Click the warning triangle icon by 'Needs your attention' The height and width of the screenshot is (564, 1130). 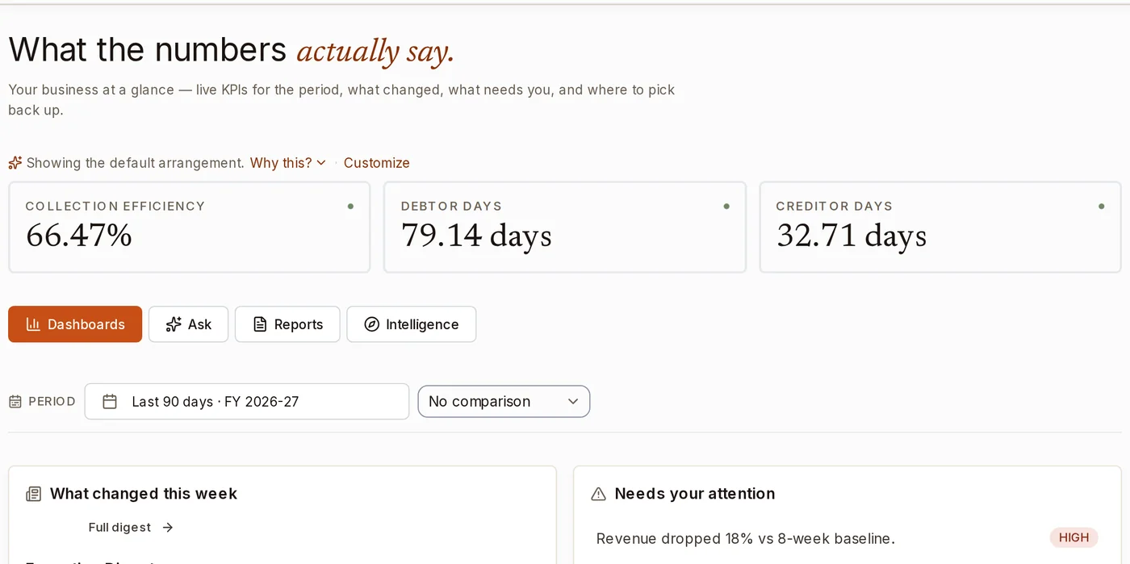(x=598, y=494)
